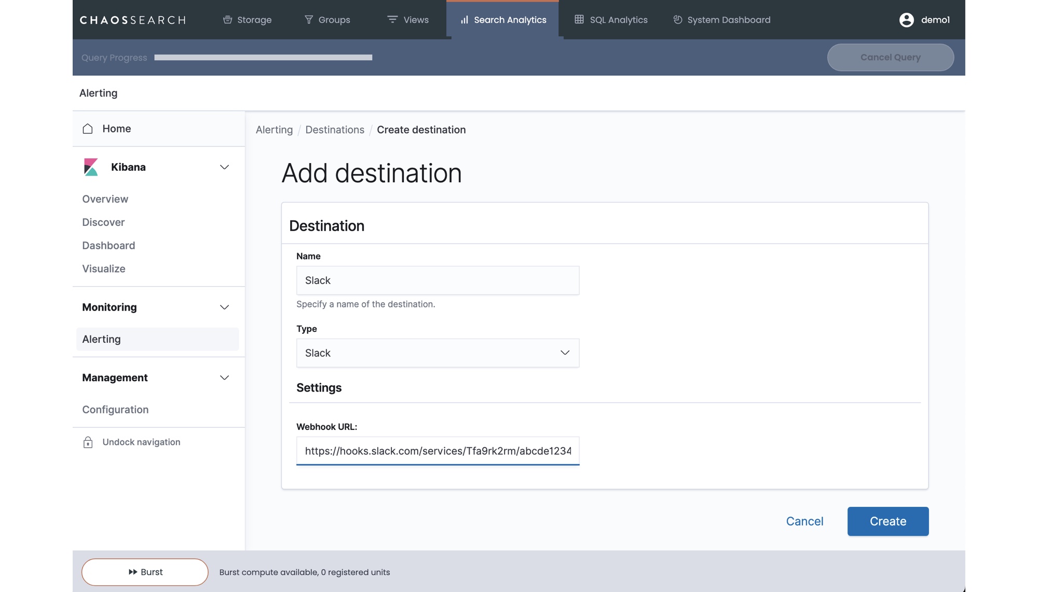Switch to the Search Analytics tab
This screenshot has height=592, width=1038.
(502, 20)
